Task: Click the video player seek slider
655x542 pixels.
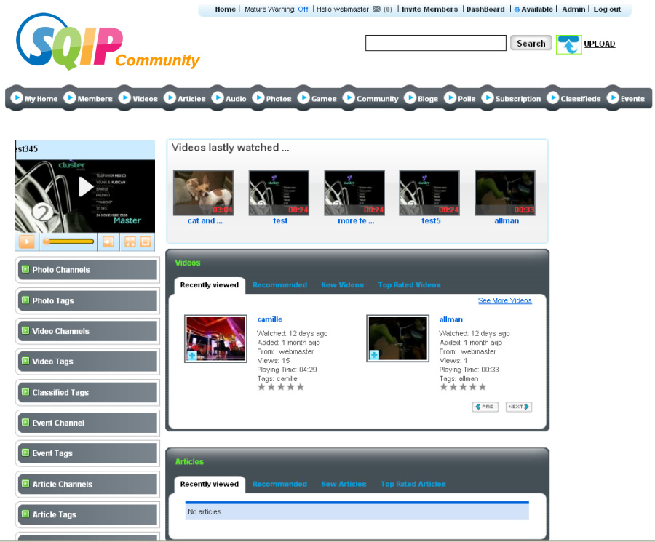Action: coord(68,242)
